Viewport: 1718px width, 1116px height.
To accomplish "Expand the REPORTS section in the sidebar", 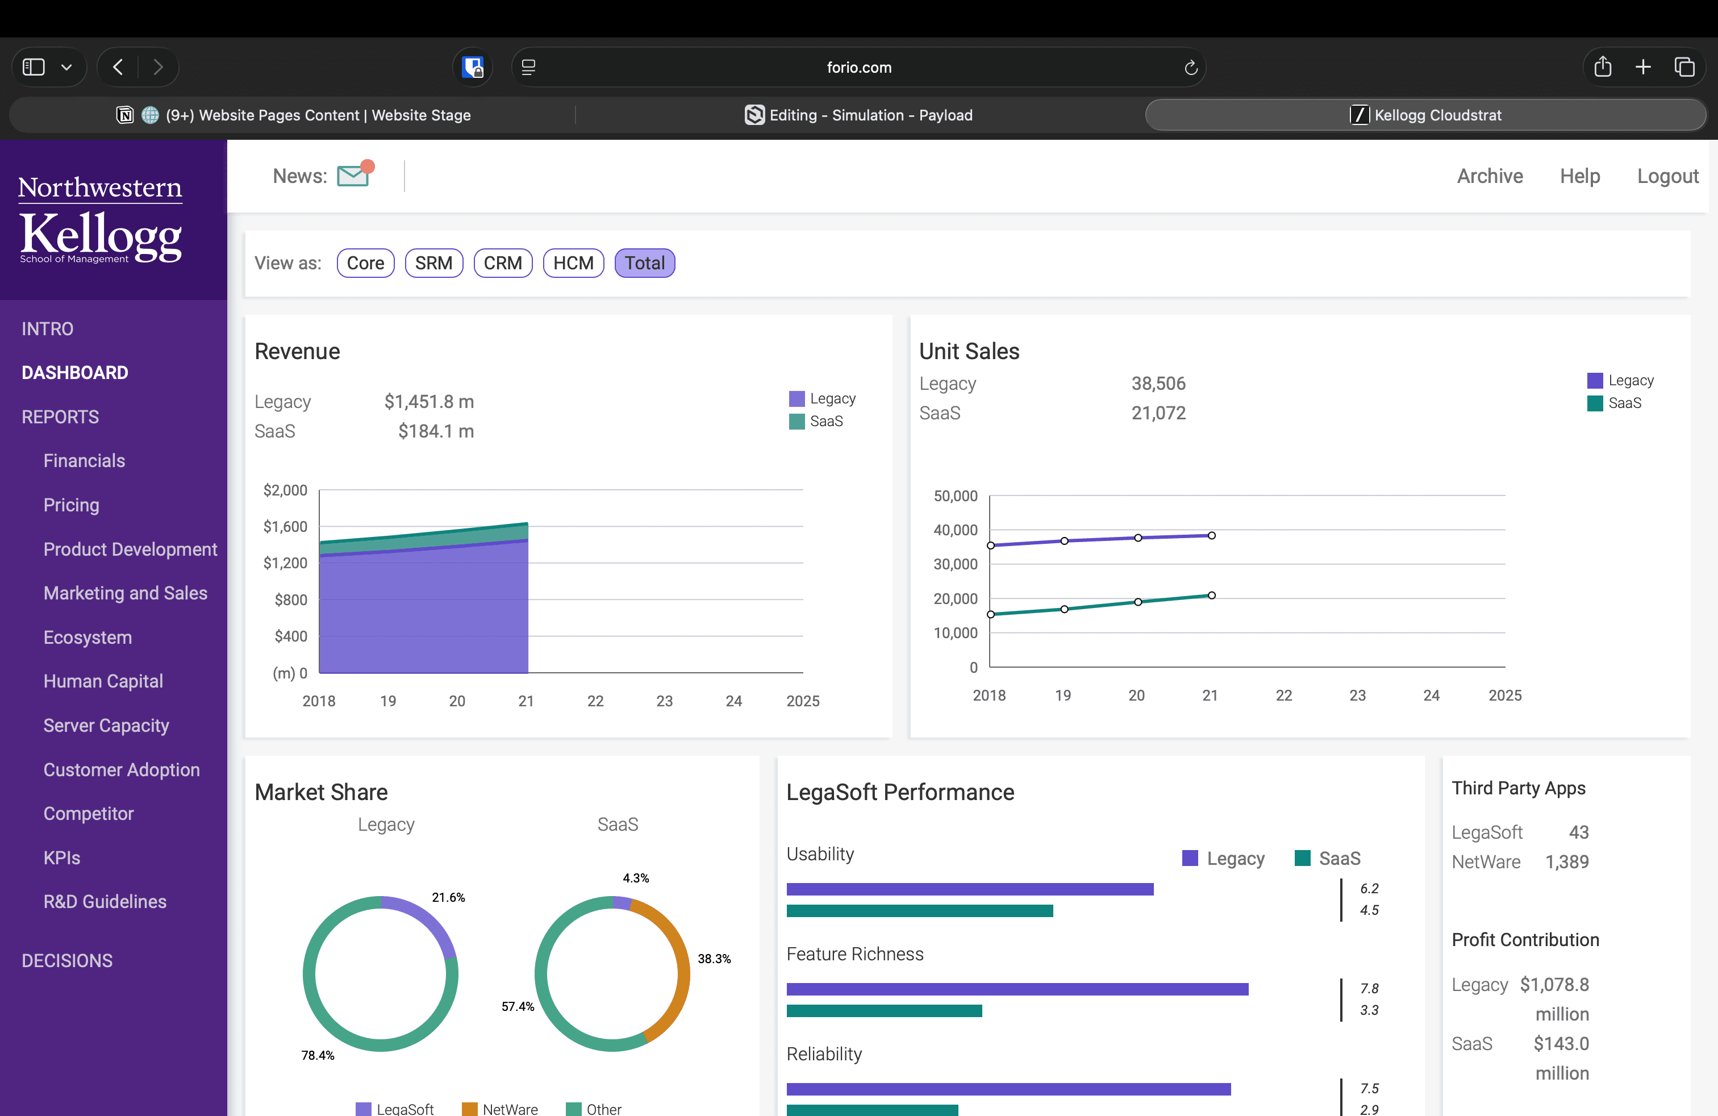I will tap(60, 417).
